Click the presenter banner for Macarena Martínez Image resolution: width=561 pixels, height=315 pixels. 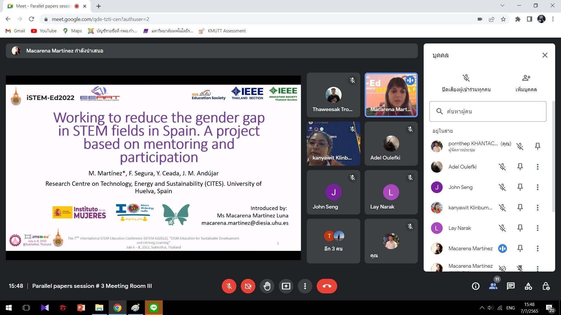(212, 51)
